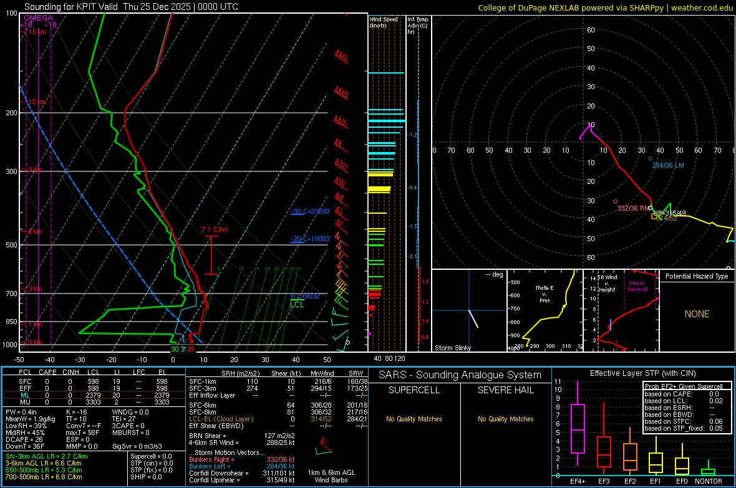Click the 'K = -16' index value
The width and height of the screenshot is (736, 488).
(x=77, y=412)
